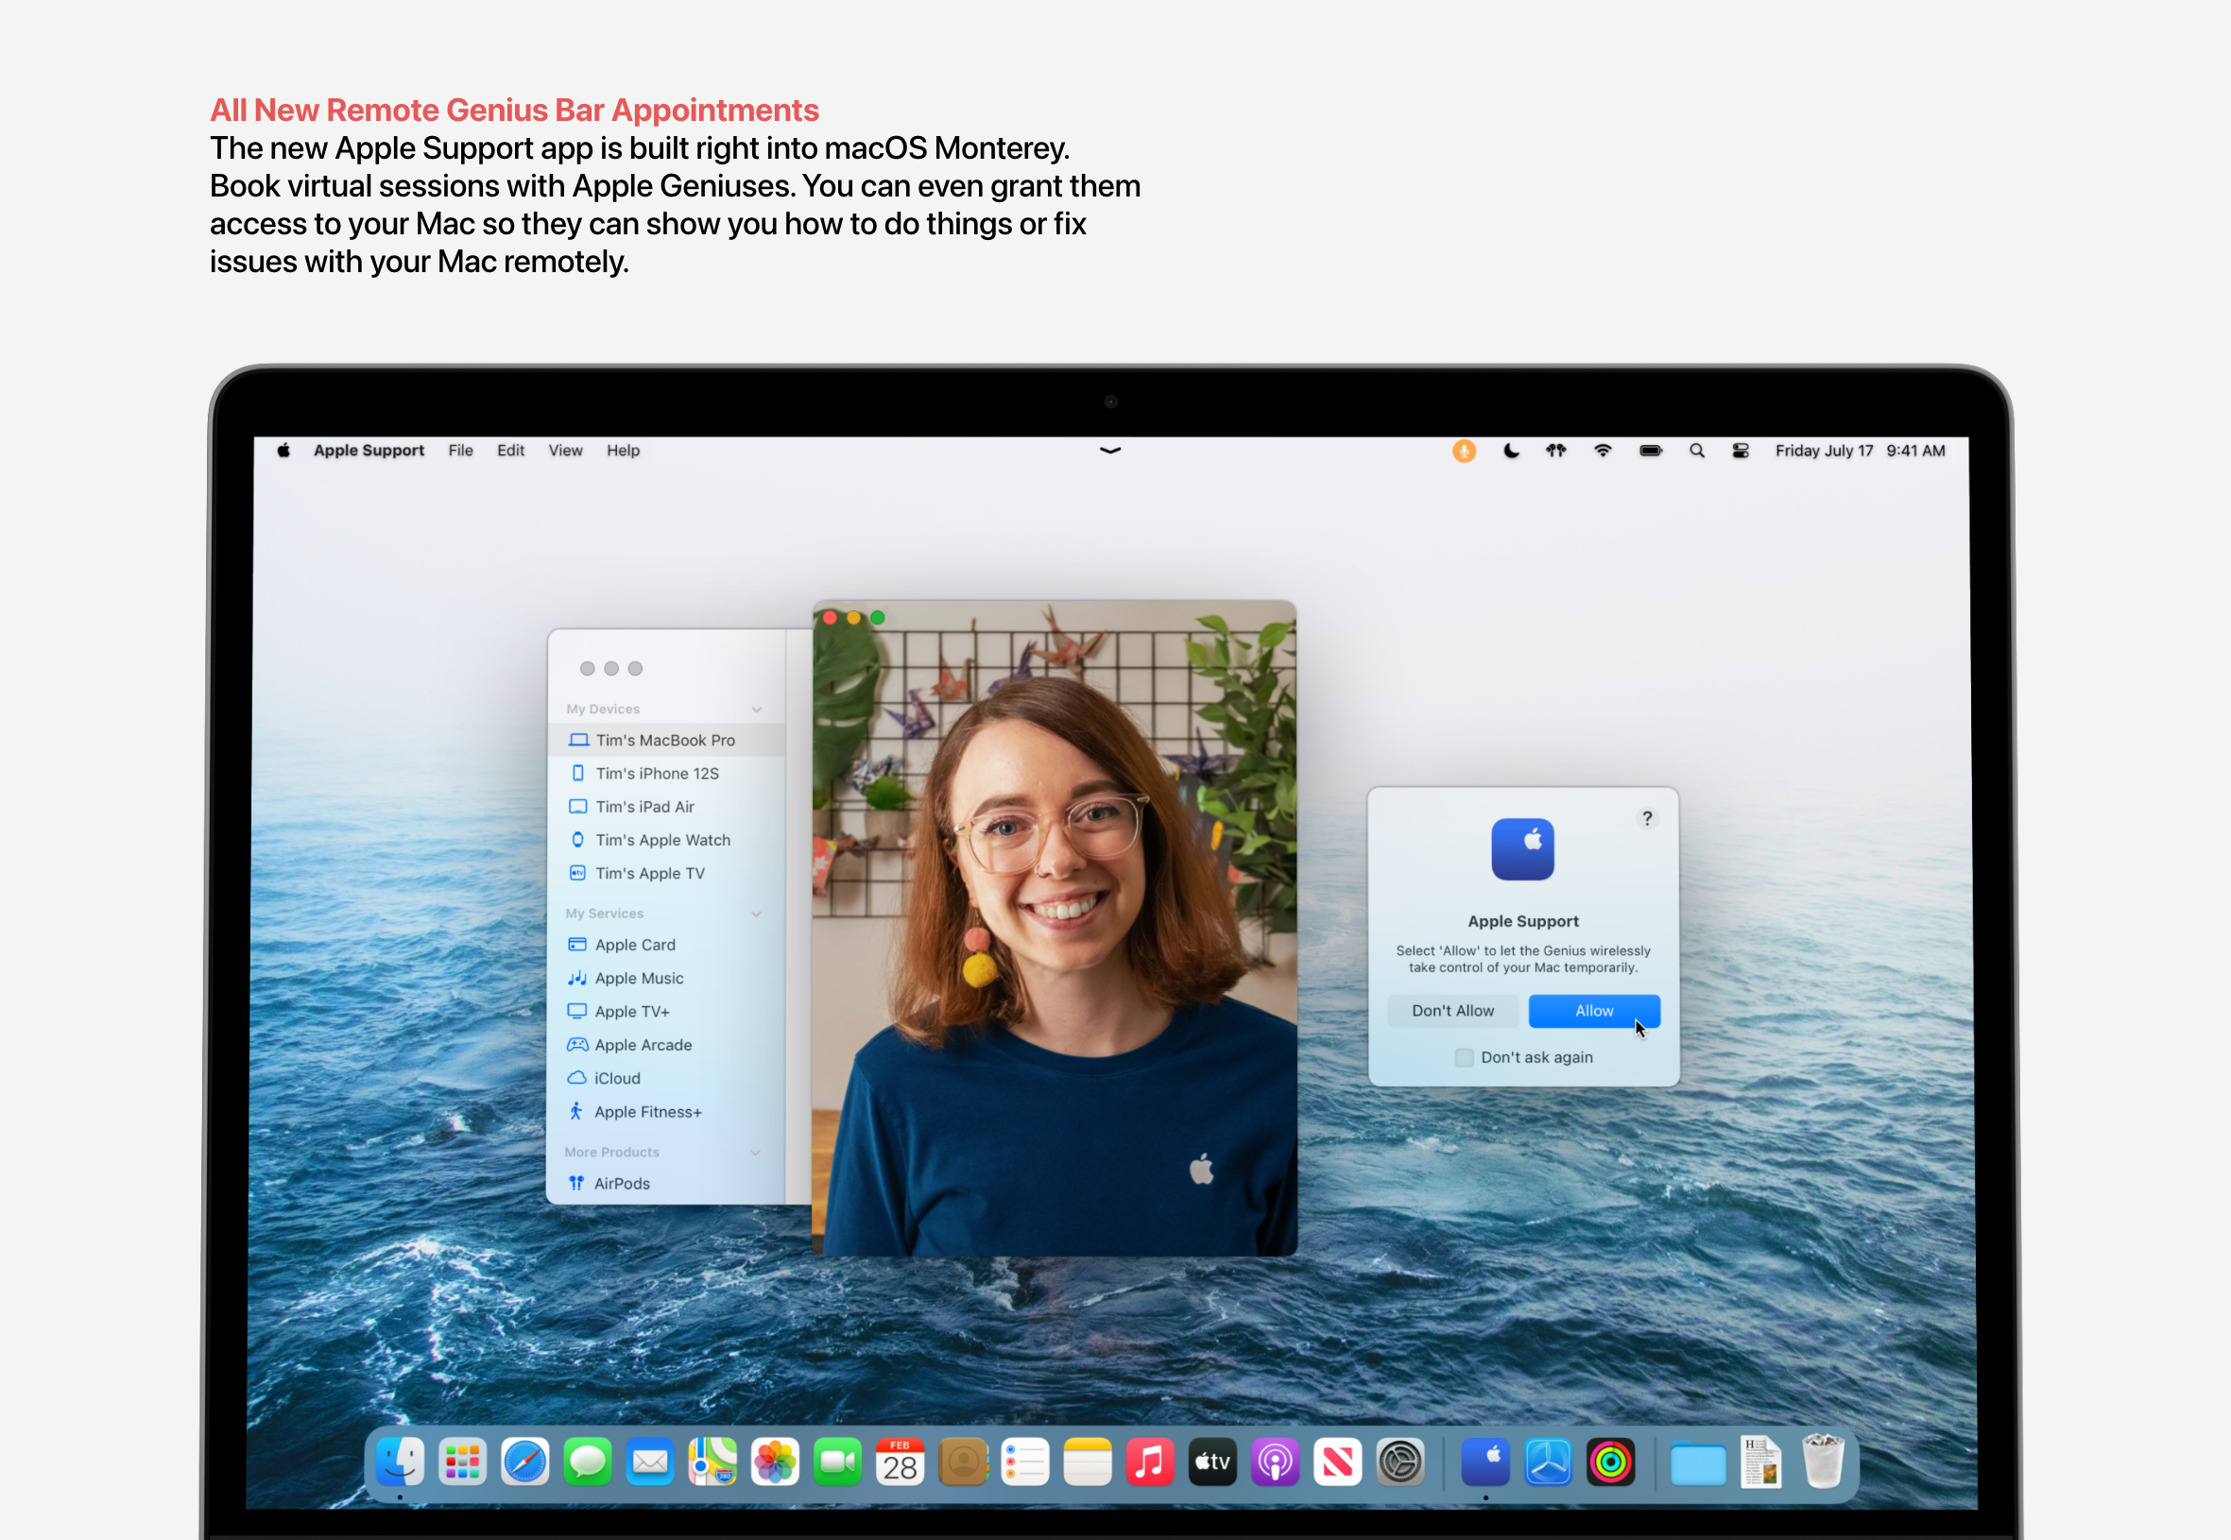The image size is (2231, 1540).
Task: Open the News app in dock
Action: pos(1337,1463)
